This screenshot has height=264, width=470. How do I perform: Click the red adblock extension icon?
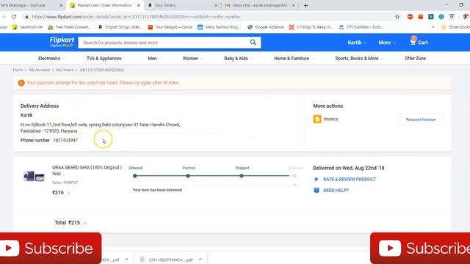tap(410, 17)
